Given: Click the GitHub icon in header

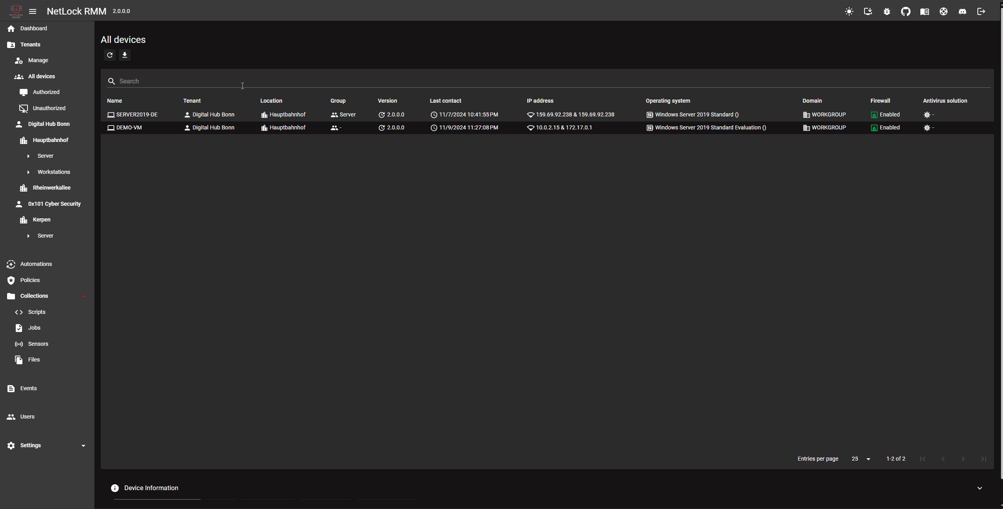Looking at the screenshot, I should [905, 11].
